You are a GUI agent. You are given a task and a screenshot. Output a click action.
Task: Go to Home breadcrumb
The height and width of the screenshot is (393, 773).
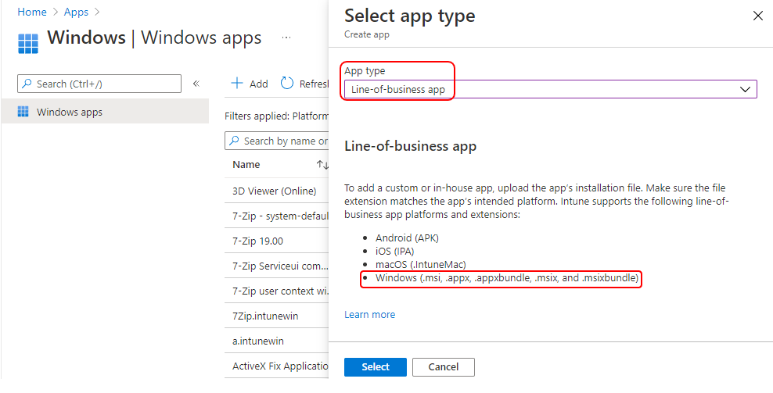(32, 12)
